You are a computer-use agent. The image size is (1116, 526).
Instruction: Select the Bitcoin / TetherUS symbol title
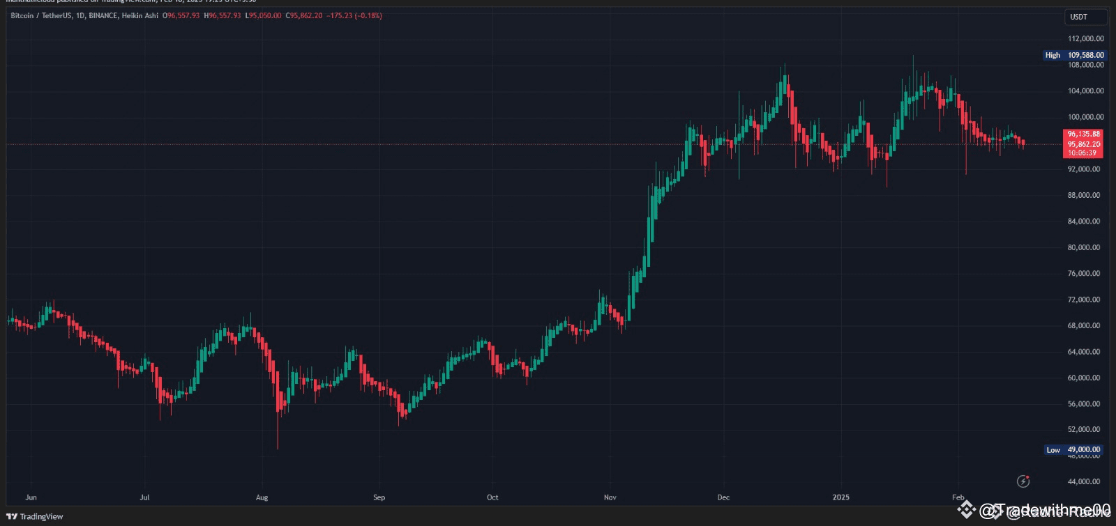click(x=41, y=15)
